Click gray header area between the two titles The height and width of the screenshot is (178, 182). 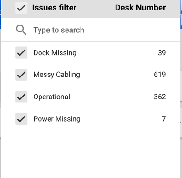(x=96, y=8)
